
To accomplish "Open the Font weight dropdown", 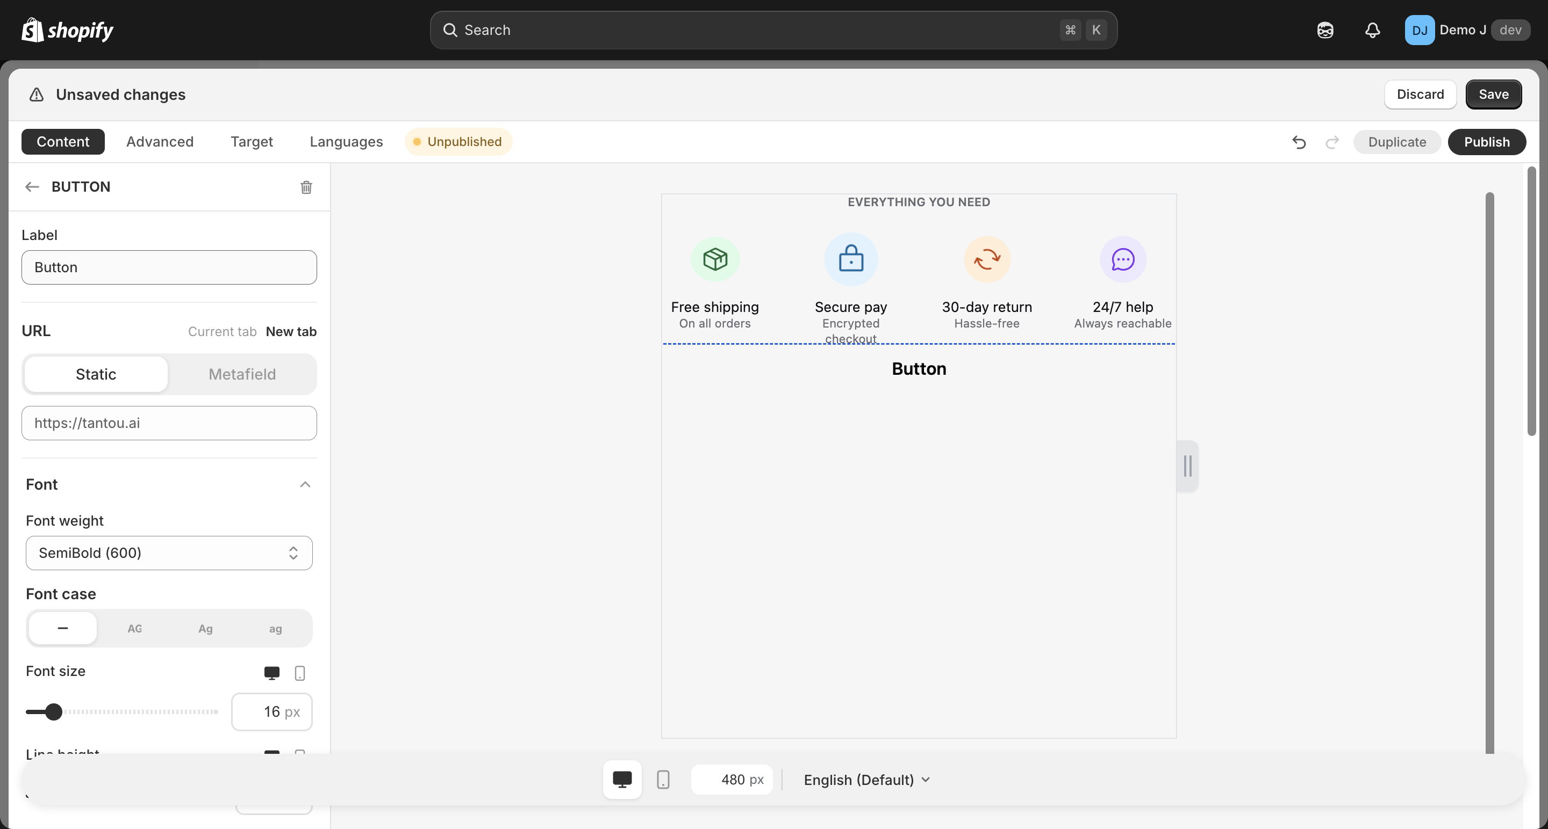I will pos(169,553).
